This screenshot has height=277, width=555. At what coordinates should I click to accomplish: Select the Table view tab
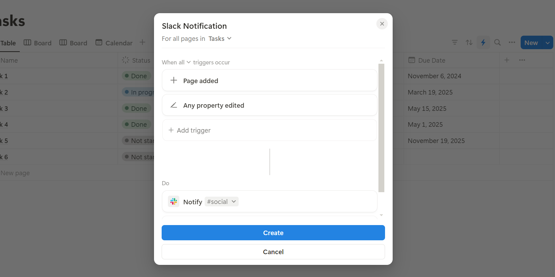(8, 43)
